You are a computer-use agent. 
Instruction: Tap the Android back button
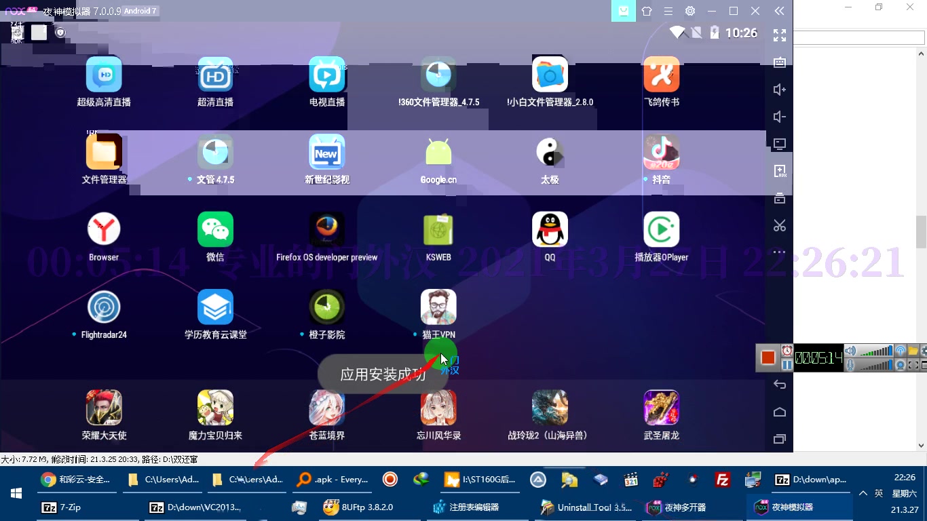tap(780, 385)
